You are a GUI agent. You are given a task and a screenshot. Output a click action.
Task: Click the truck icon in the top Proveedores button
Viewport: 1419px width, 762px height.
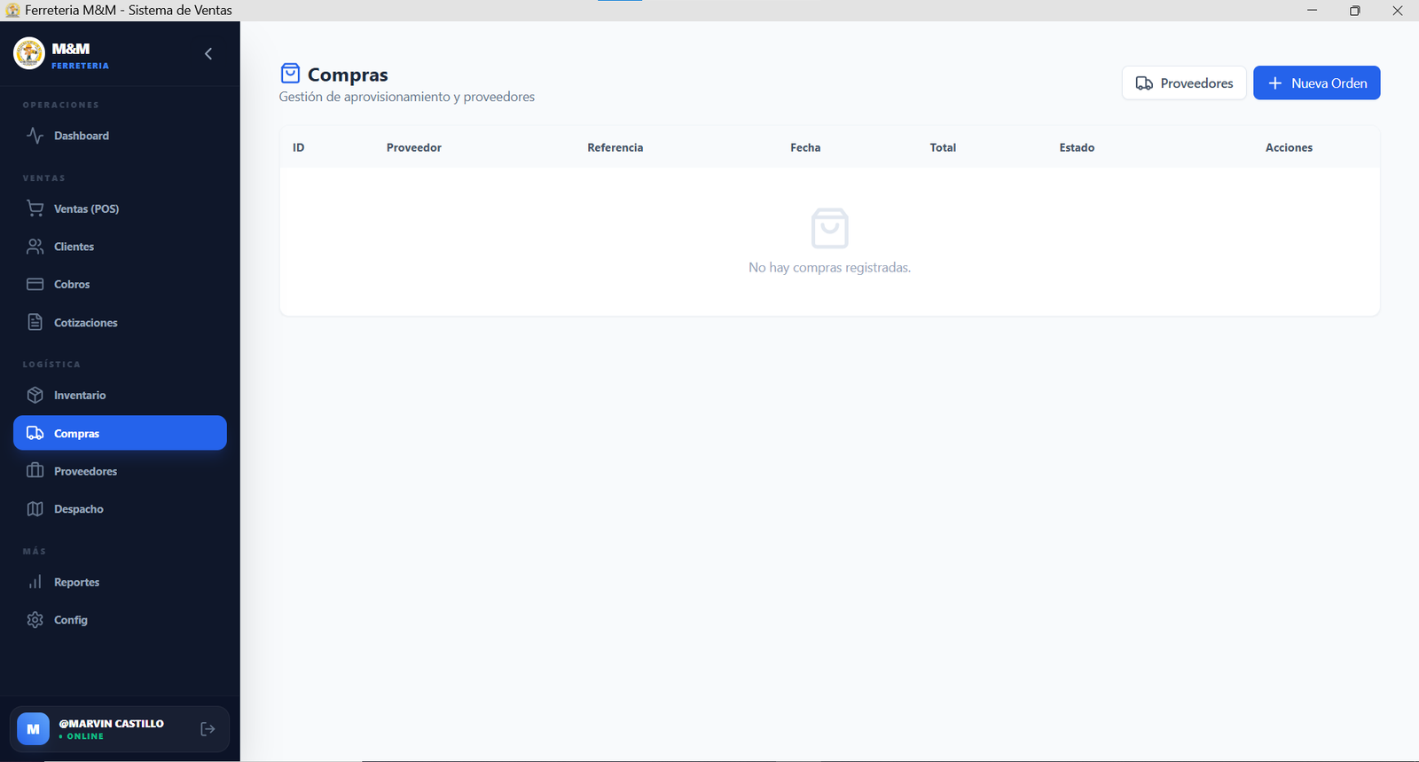pos(1144,83)
